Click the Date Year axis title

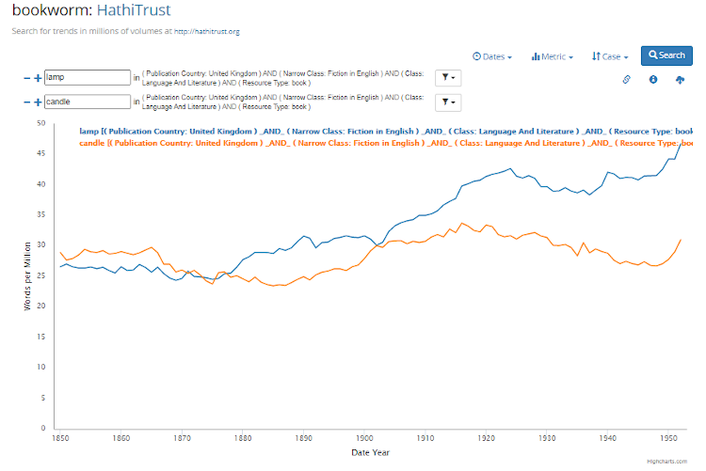(370, 452)
